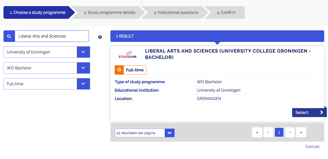
Task: Select page 1 in pagination
Action: [x=279, y=132]
